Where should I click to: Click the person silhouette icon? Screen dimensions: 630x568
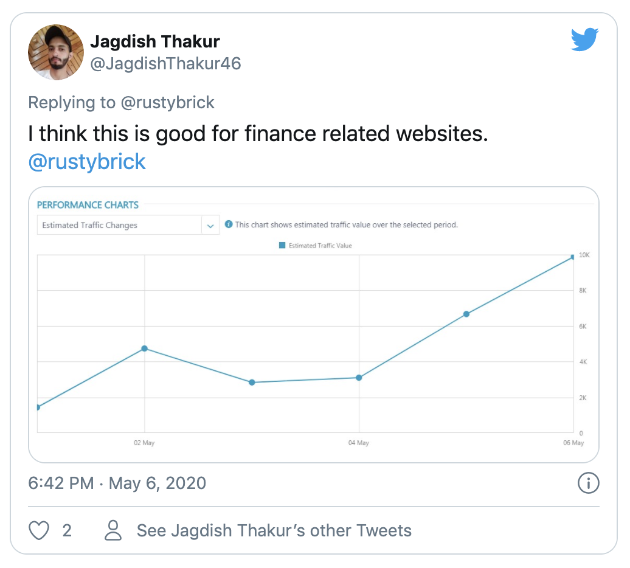click(x=113, y=530)
